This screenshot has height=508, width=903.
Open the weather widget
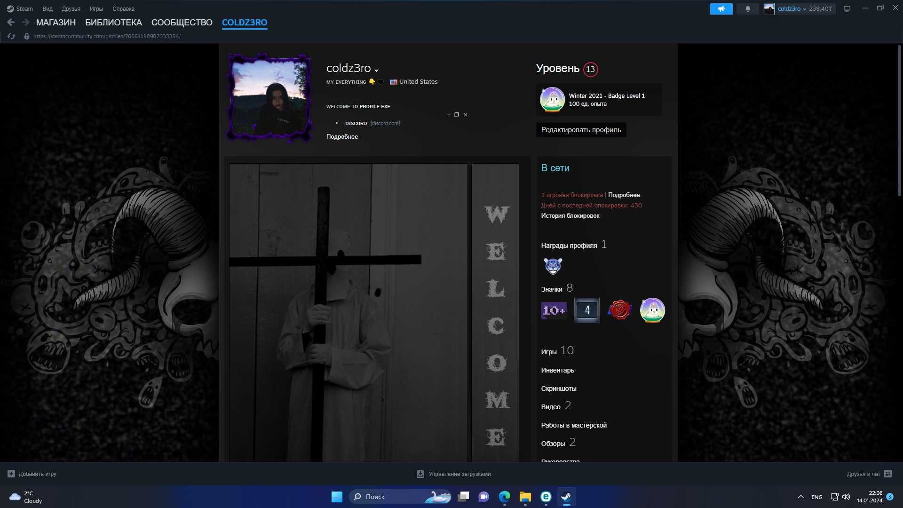26,497
